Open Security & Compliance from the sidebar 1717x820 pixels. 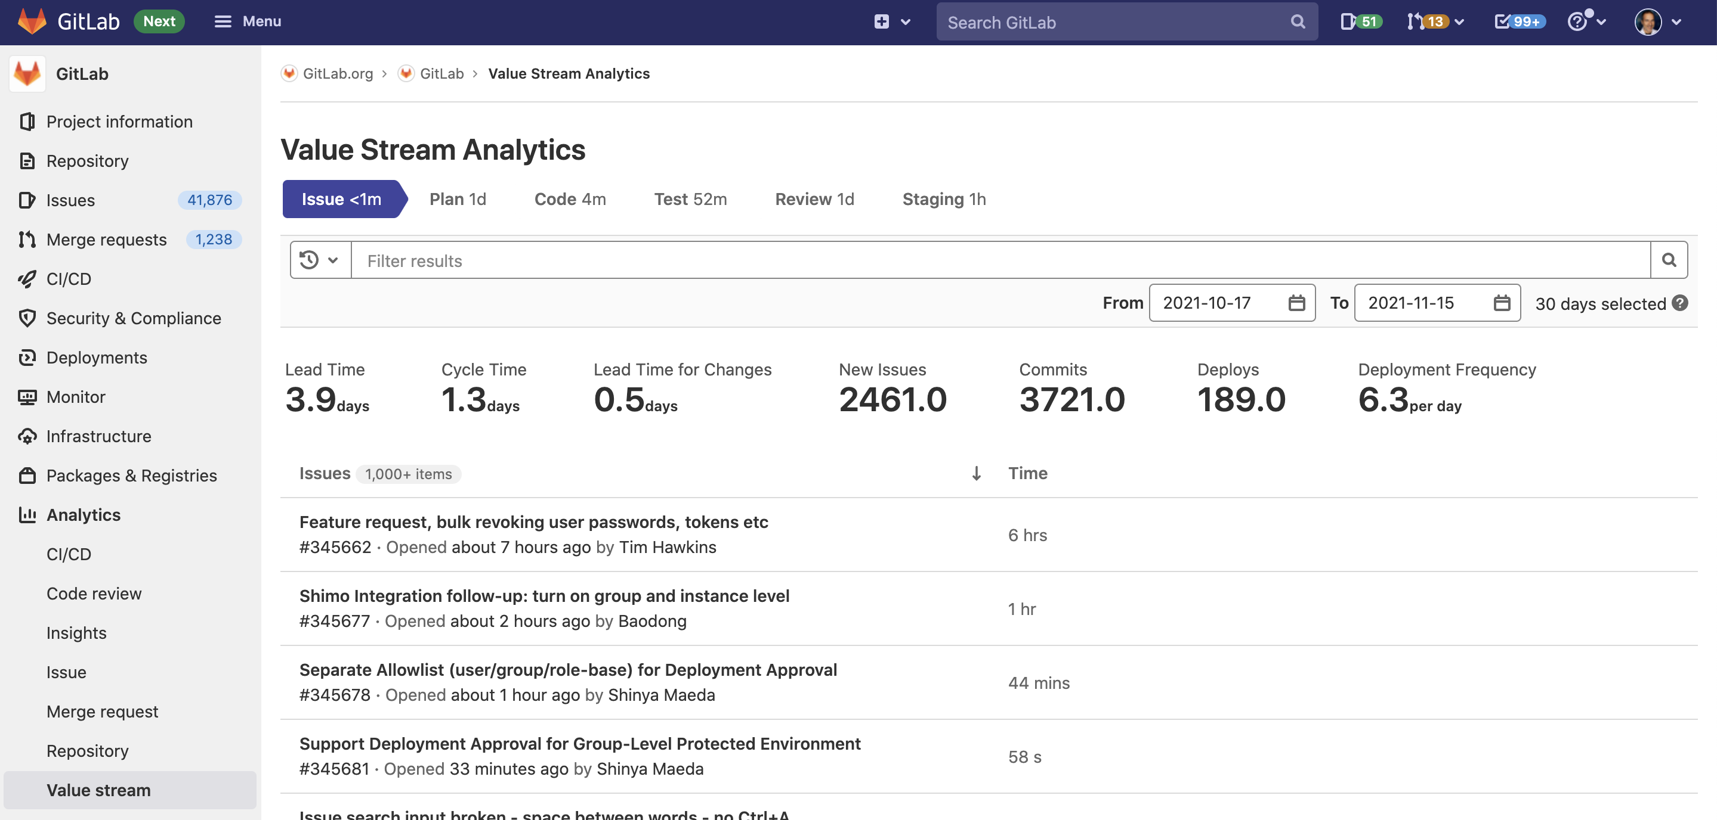point(133,318)
